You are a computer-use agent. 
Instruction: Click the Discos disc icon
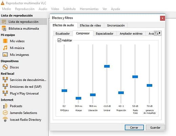[x=5, y=67]
